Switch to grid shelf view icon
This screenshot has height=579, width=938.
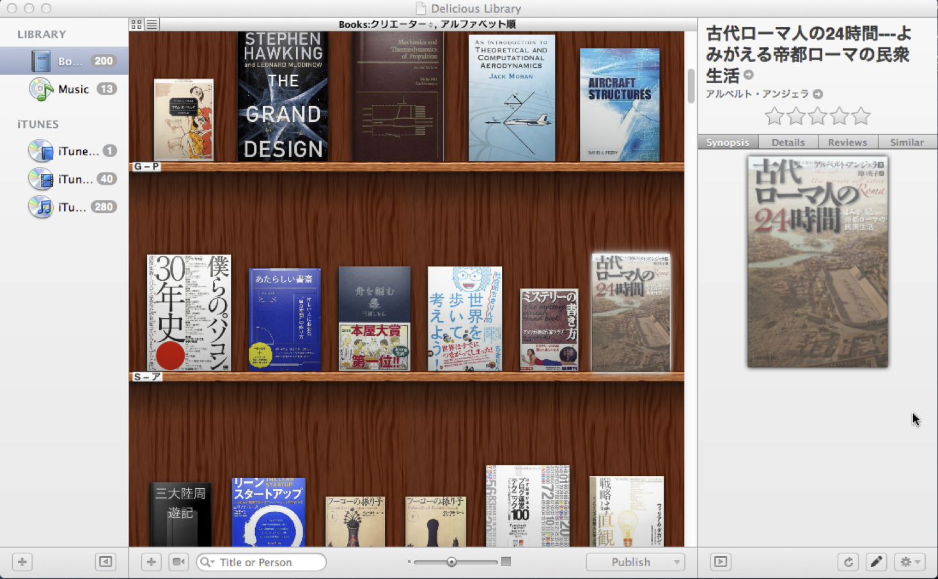(x=137, y=24)
